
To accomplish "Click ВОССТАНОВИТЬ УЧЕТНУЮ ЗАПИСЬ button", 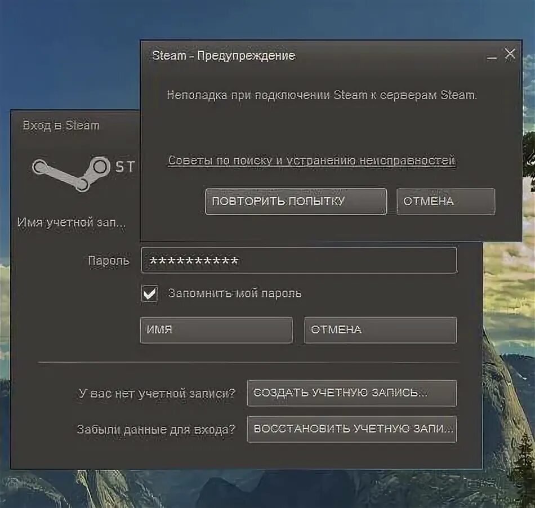I will click(352, 429).
